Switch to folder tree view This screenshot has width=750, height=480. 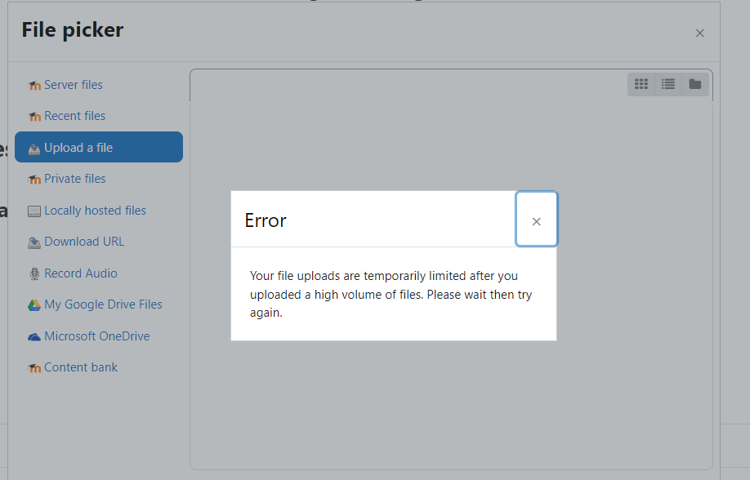coord(695,84)
